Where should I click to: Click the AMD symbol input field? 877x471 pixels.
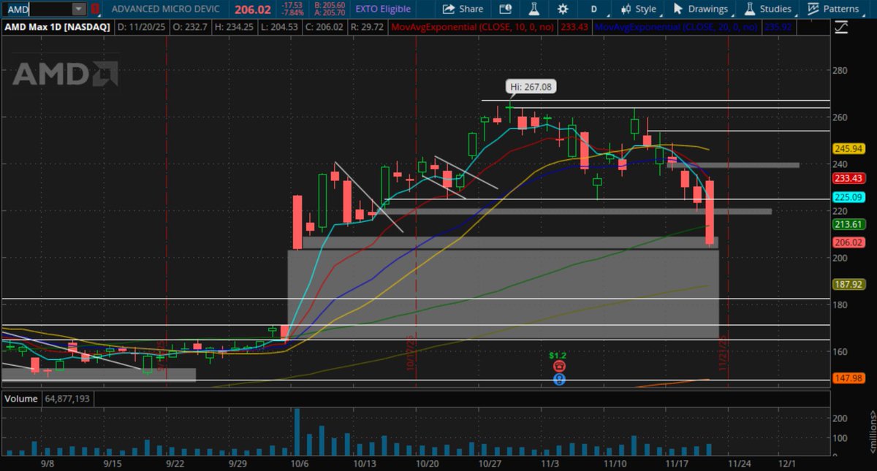(x=36, y=9)
